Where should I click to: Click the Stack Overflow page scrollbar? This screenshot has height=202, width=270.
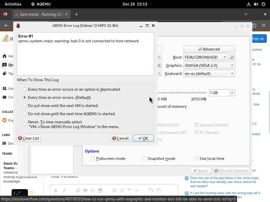[x=269, y=112]
